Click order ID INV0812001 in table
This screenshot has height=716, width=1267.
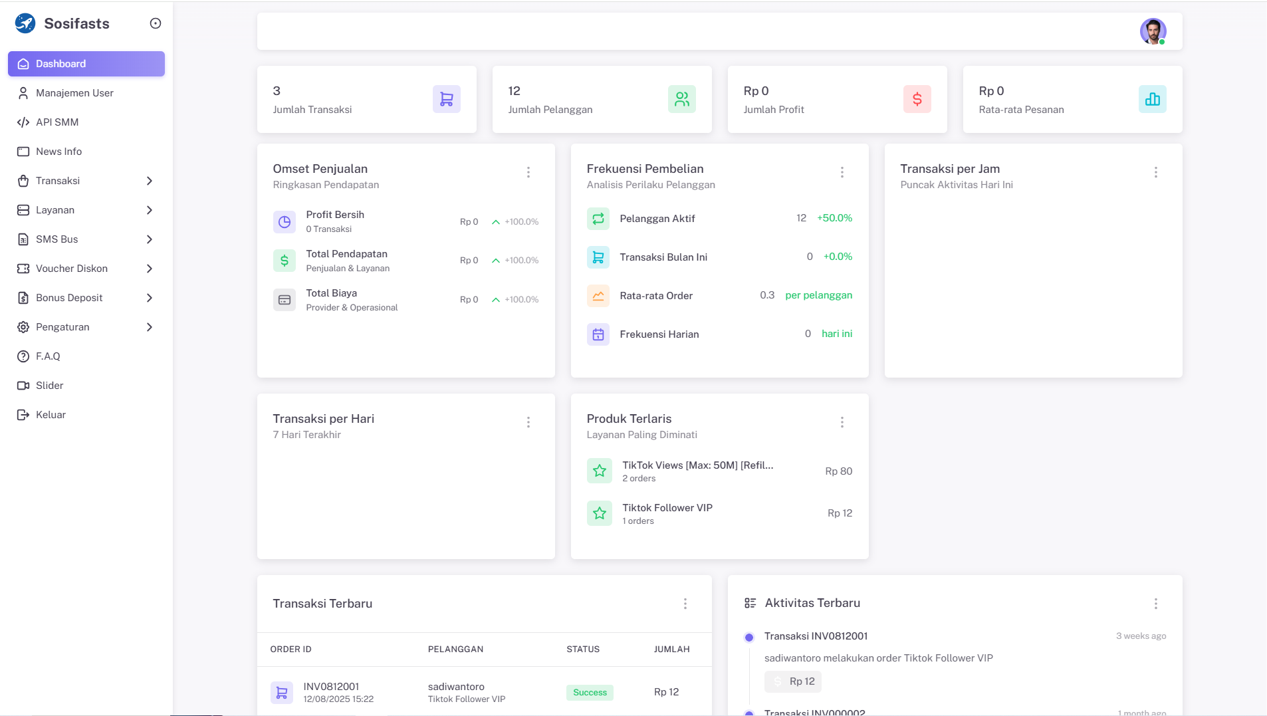pyautogui.click(x=331, y=687)
